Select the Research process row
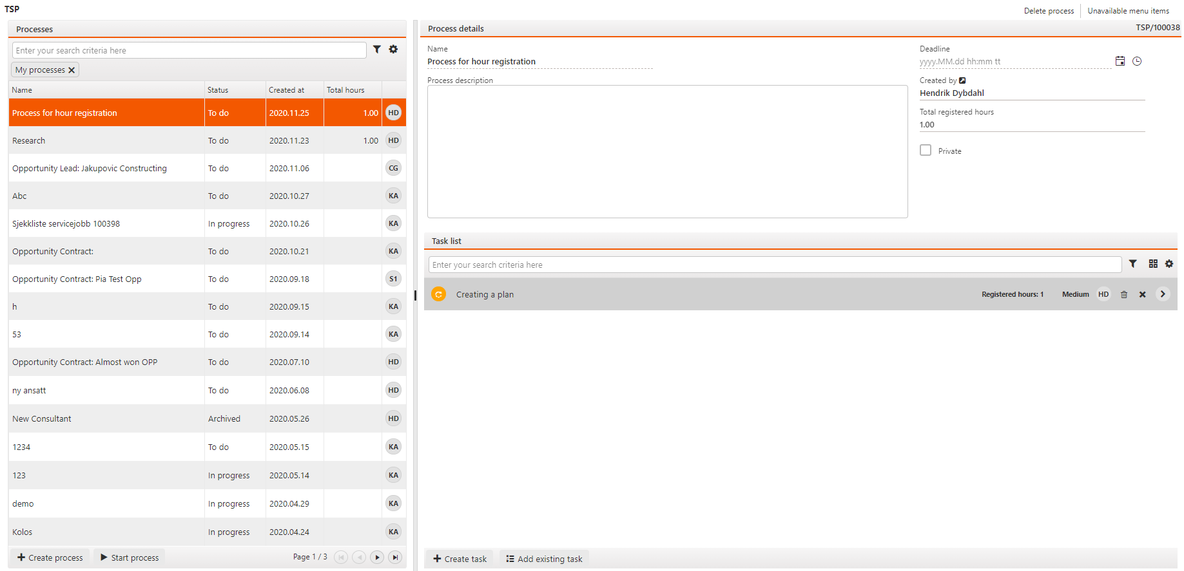1184x571 pixels. (208, 140)
